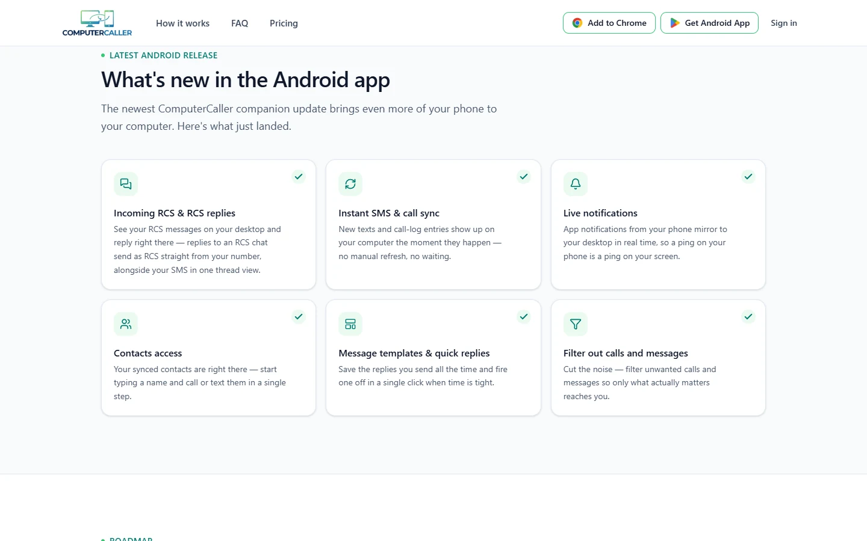This screenshot has height=541, width=867.
Task: Open the How it works page
Action: coord(182,23)
